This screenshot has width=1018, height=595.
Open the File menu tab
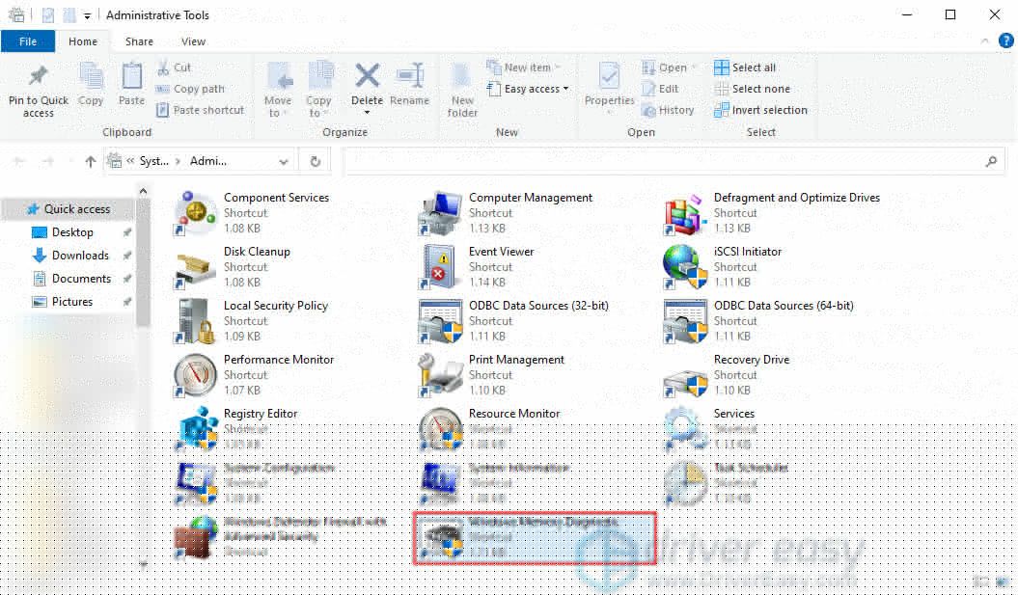(x=28, y=41)
